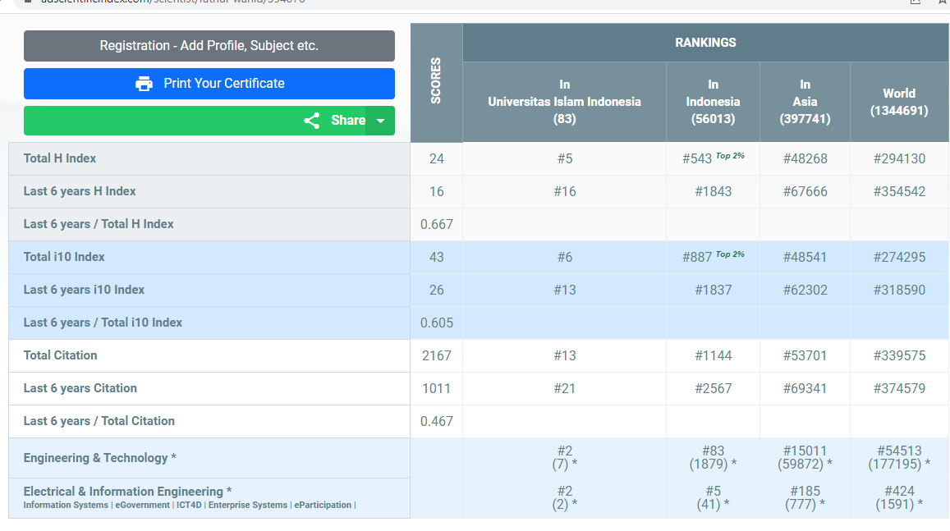Click the printer icon on Print Your Certificate

pyautogui.click(x=144, y=84)
